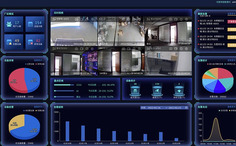The width and height of the screenshot is (236, 146).
Task: Set the end date field 2022/02/23
Action: [175, 108]
